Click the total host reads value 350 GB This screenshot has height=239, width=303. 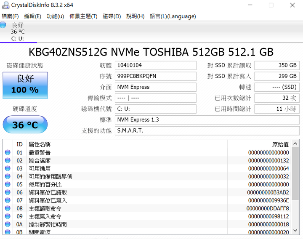(277, 65)
